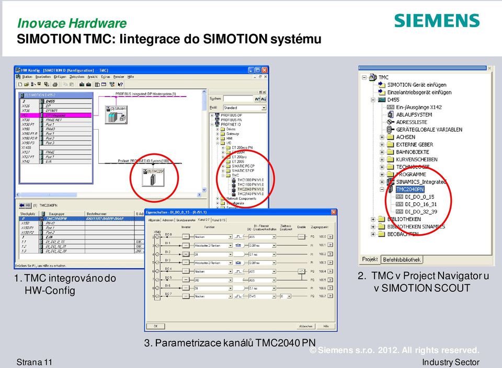Click the back arrow above the Steckplatz table
Screen dimensions: 502x368
click(x=22, y=205)
